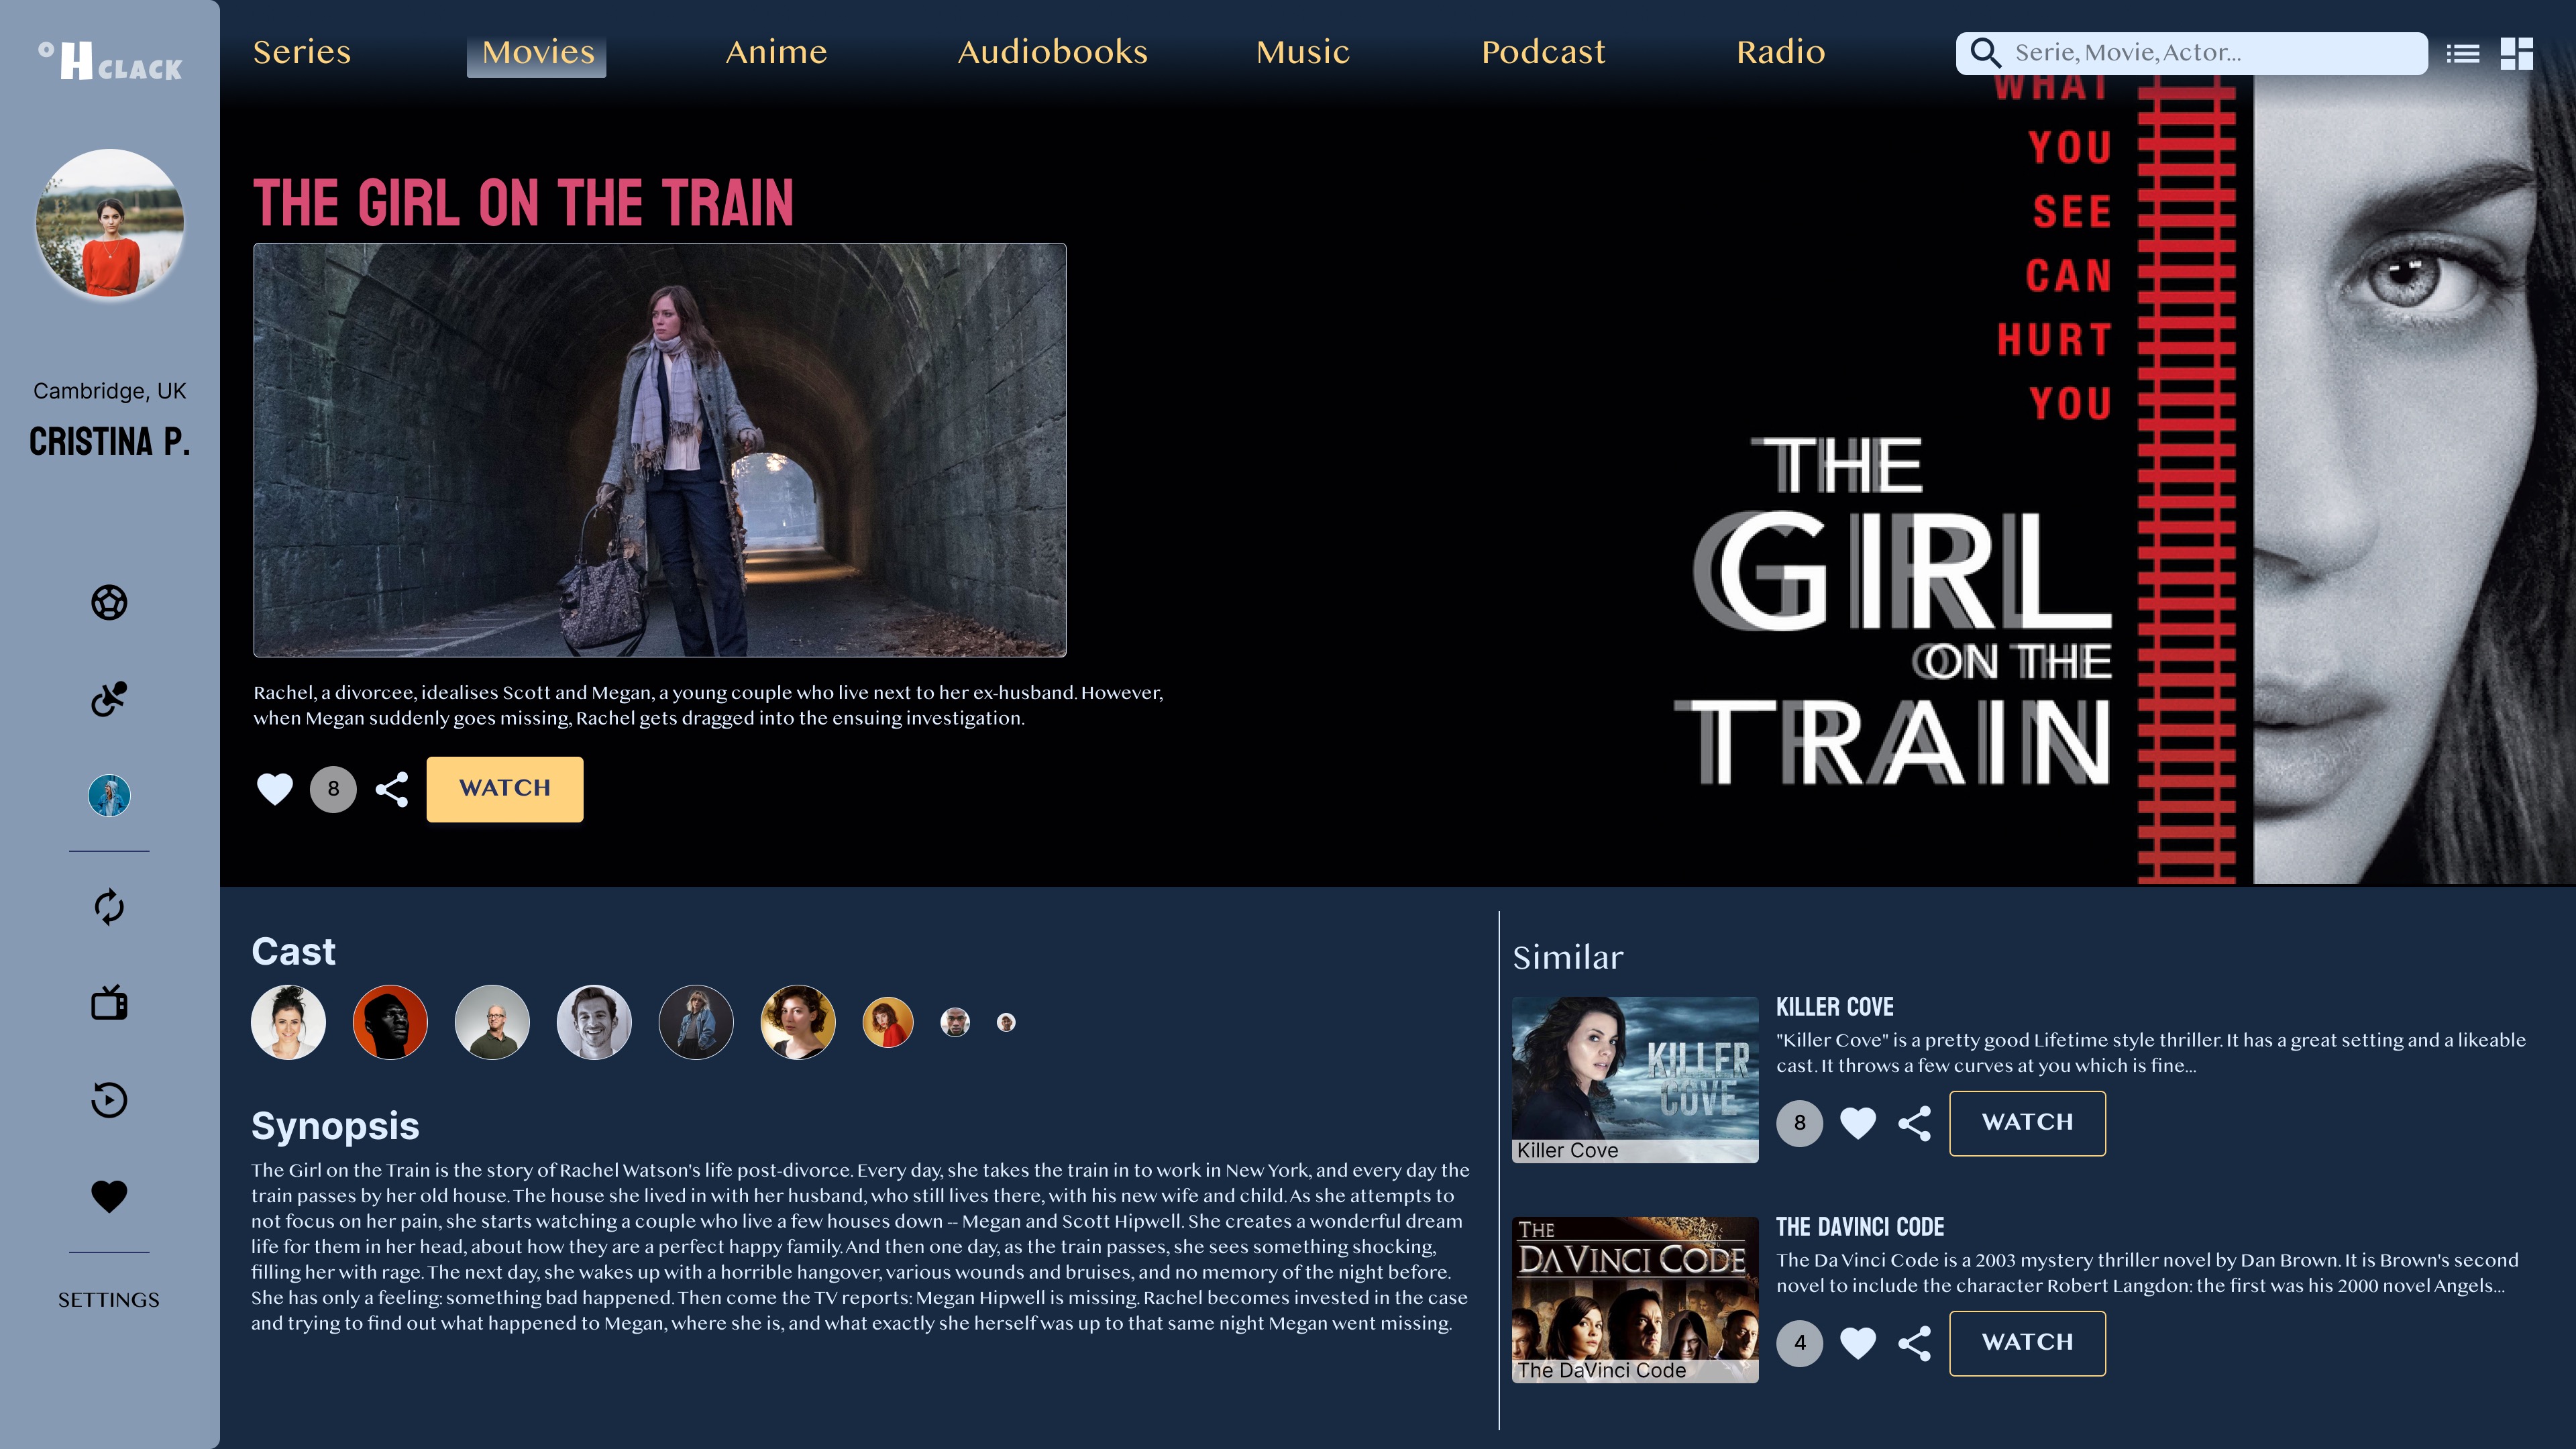2576x1449 pixels.
Task: Click the pacifier kids icon in sidebar
Action: point(109,699)
